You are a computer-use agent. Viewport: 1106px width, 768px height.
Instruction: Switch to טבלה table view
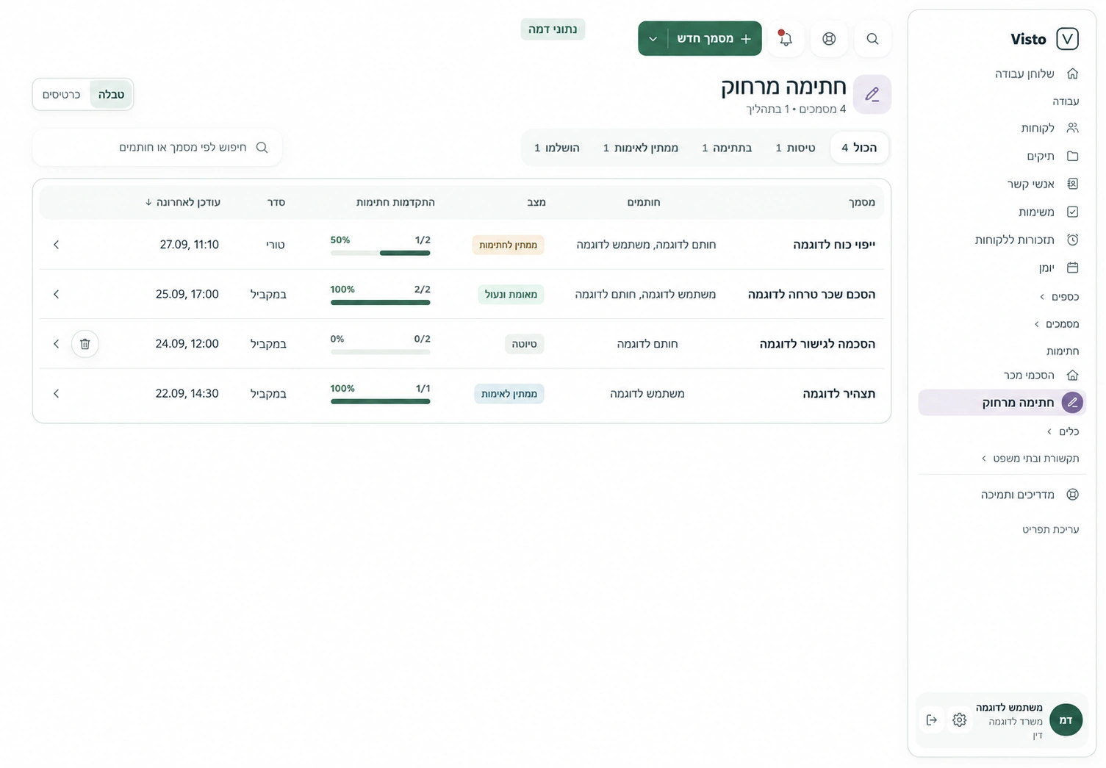pos(111,95)
